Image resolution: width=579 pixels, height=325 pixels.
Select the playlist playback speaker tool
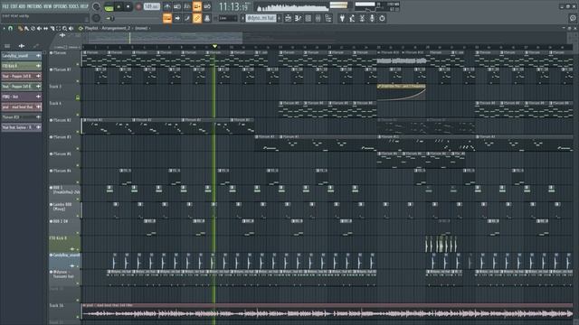(71, 28)
